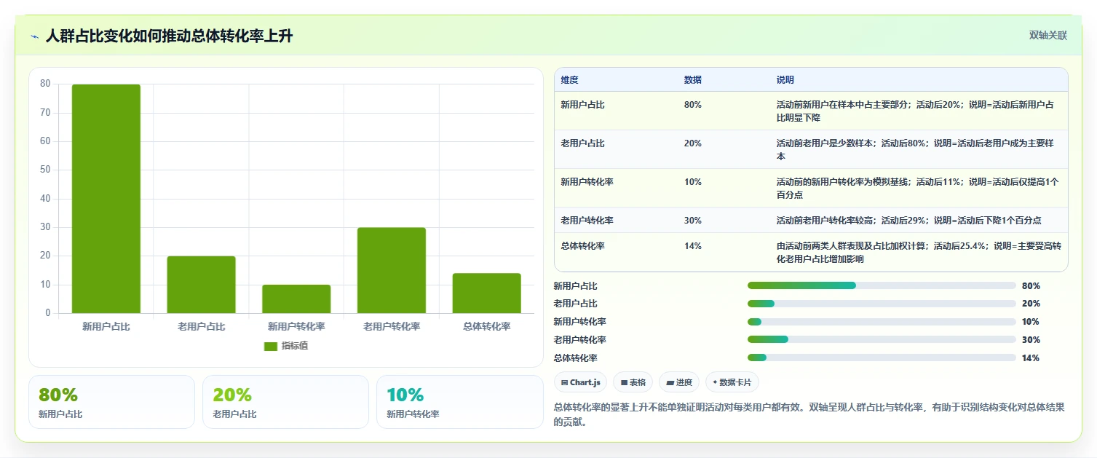Screen dimensions: 1097x458
Task: Click the 新用户占比 progress bar showing 80%
Action: 882,285
